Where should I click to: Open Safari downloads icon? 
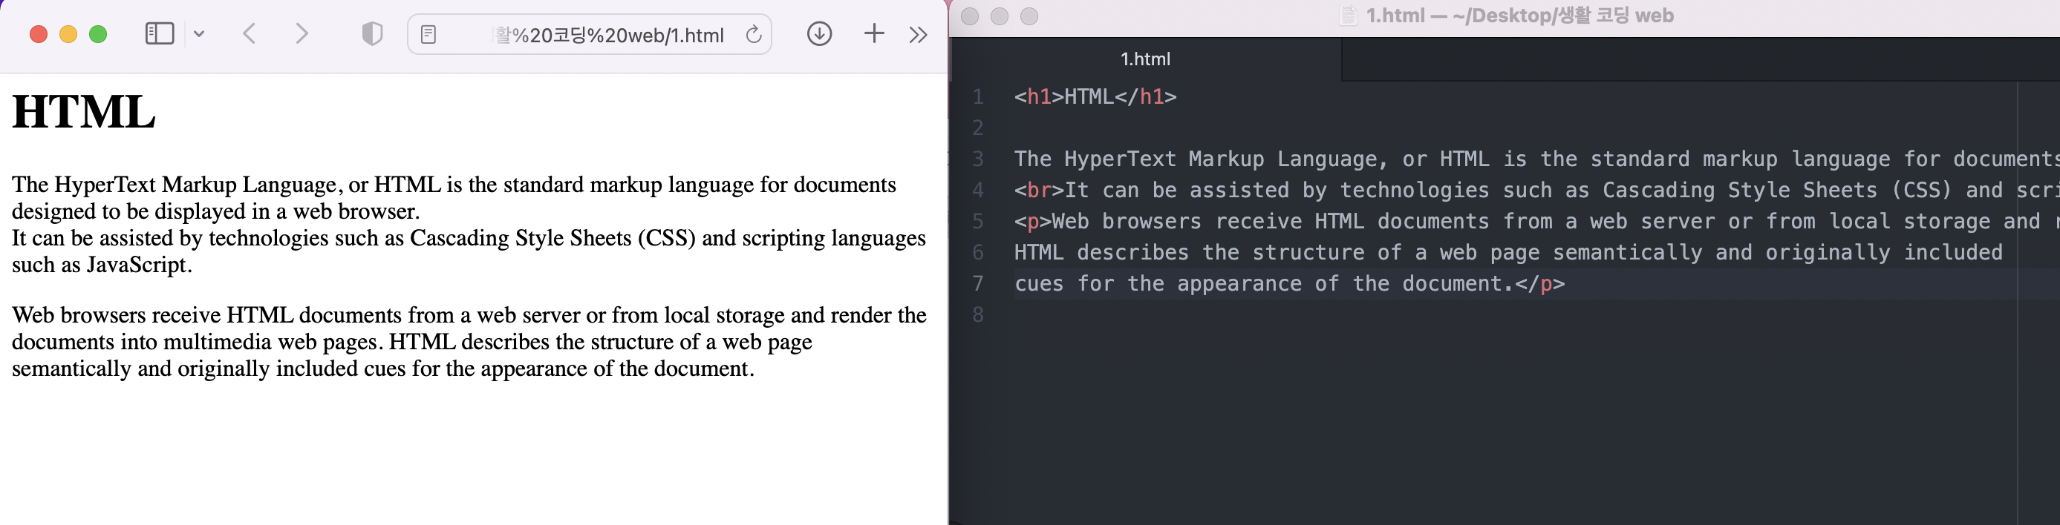(x=819, y=33)
